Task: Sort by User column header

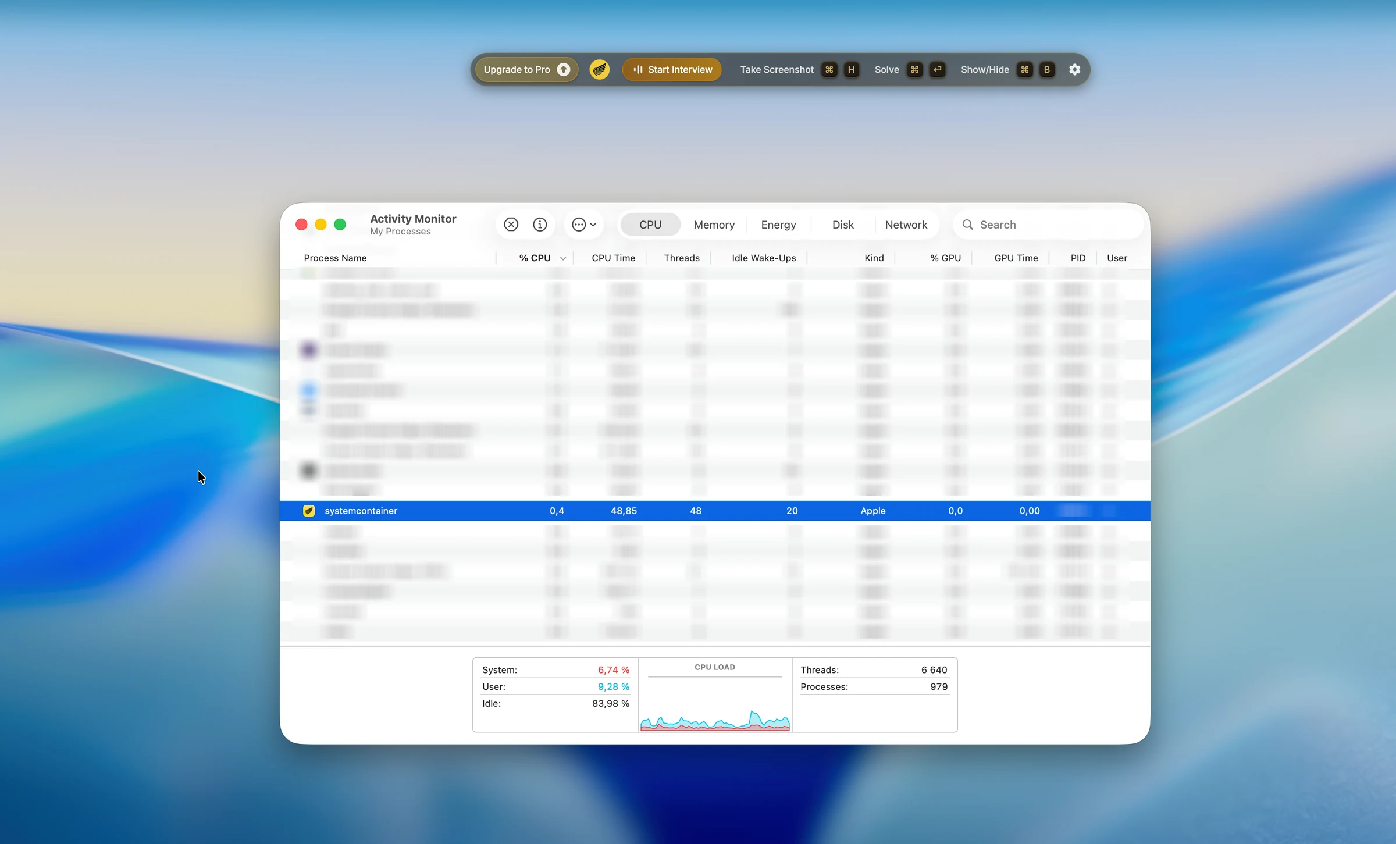Action: pyautogui.click(x=1117, y=258)
